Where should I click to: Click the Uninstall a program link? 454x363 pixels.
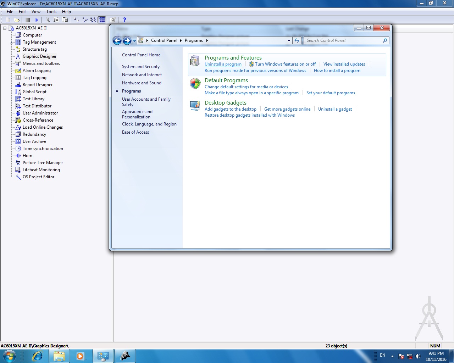point(223,64)
